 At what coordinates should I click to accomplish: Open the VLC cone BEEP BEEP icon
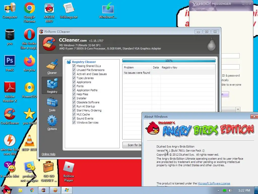pyautogui.click(x=29, y=142)
